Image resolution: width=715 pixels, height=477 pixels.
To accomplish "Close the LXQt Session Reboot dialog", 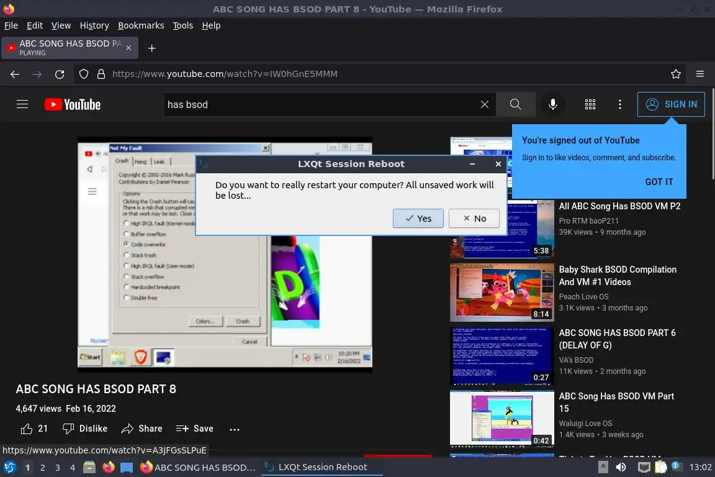I will (498, 164).
